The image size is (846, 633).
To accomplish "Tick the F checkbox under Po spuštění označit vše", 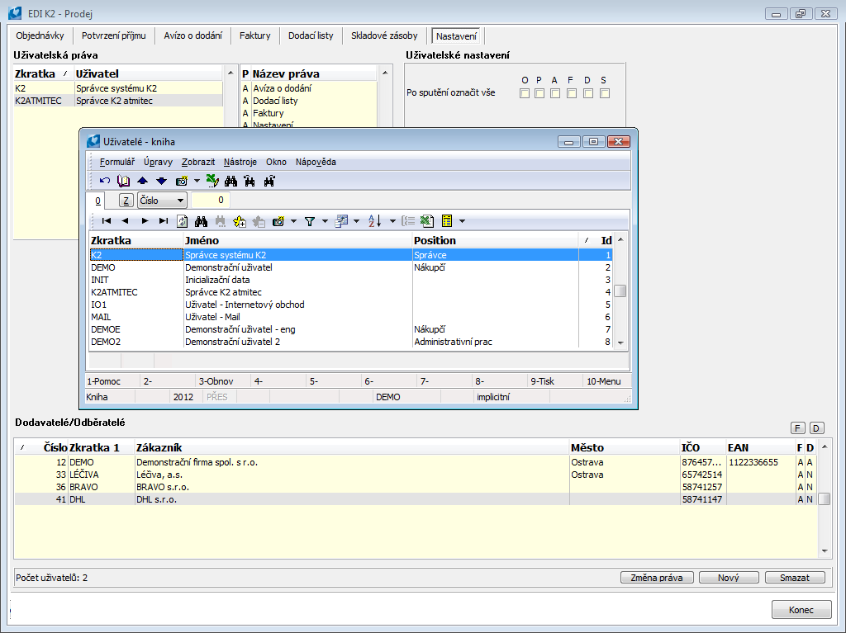I will [572, 93].
